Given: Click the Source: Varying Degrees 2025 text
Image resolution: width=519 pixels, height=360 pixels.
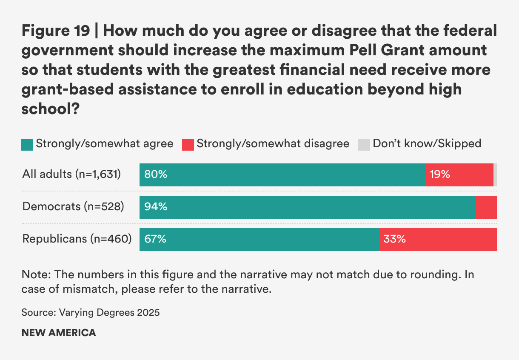Looking at the screenshot, I should [91, 313].
